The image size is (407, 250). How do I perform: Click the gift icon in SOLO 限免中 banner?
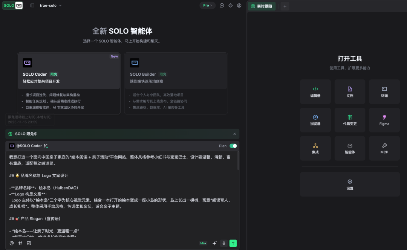(x=11, y=134)
